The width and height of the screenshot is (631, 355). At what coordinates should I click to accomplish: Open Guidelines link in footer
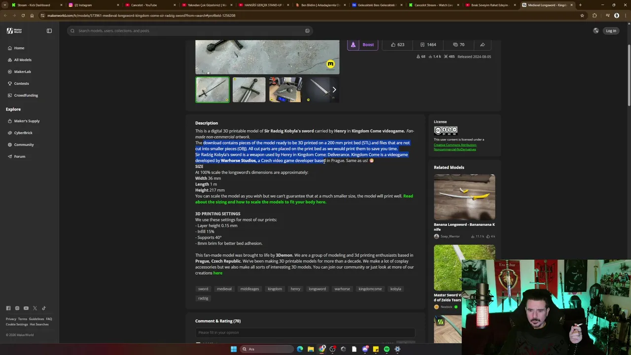coord(36,319)
